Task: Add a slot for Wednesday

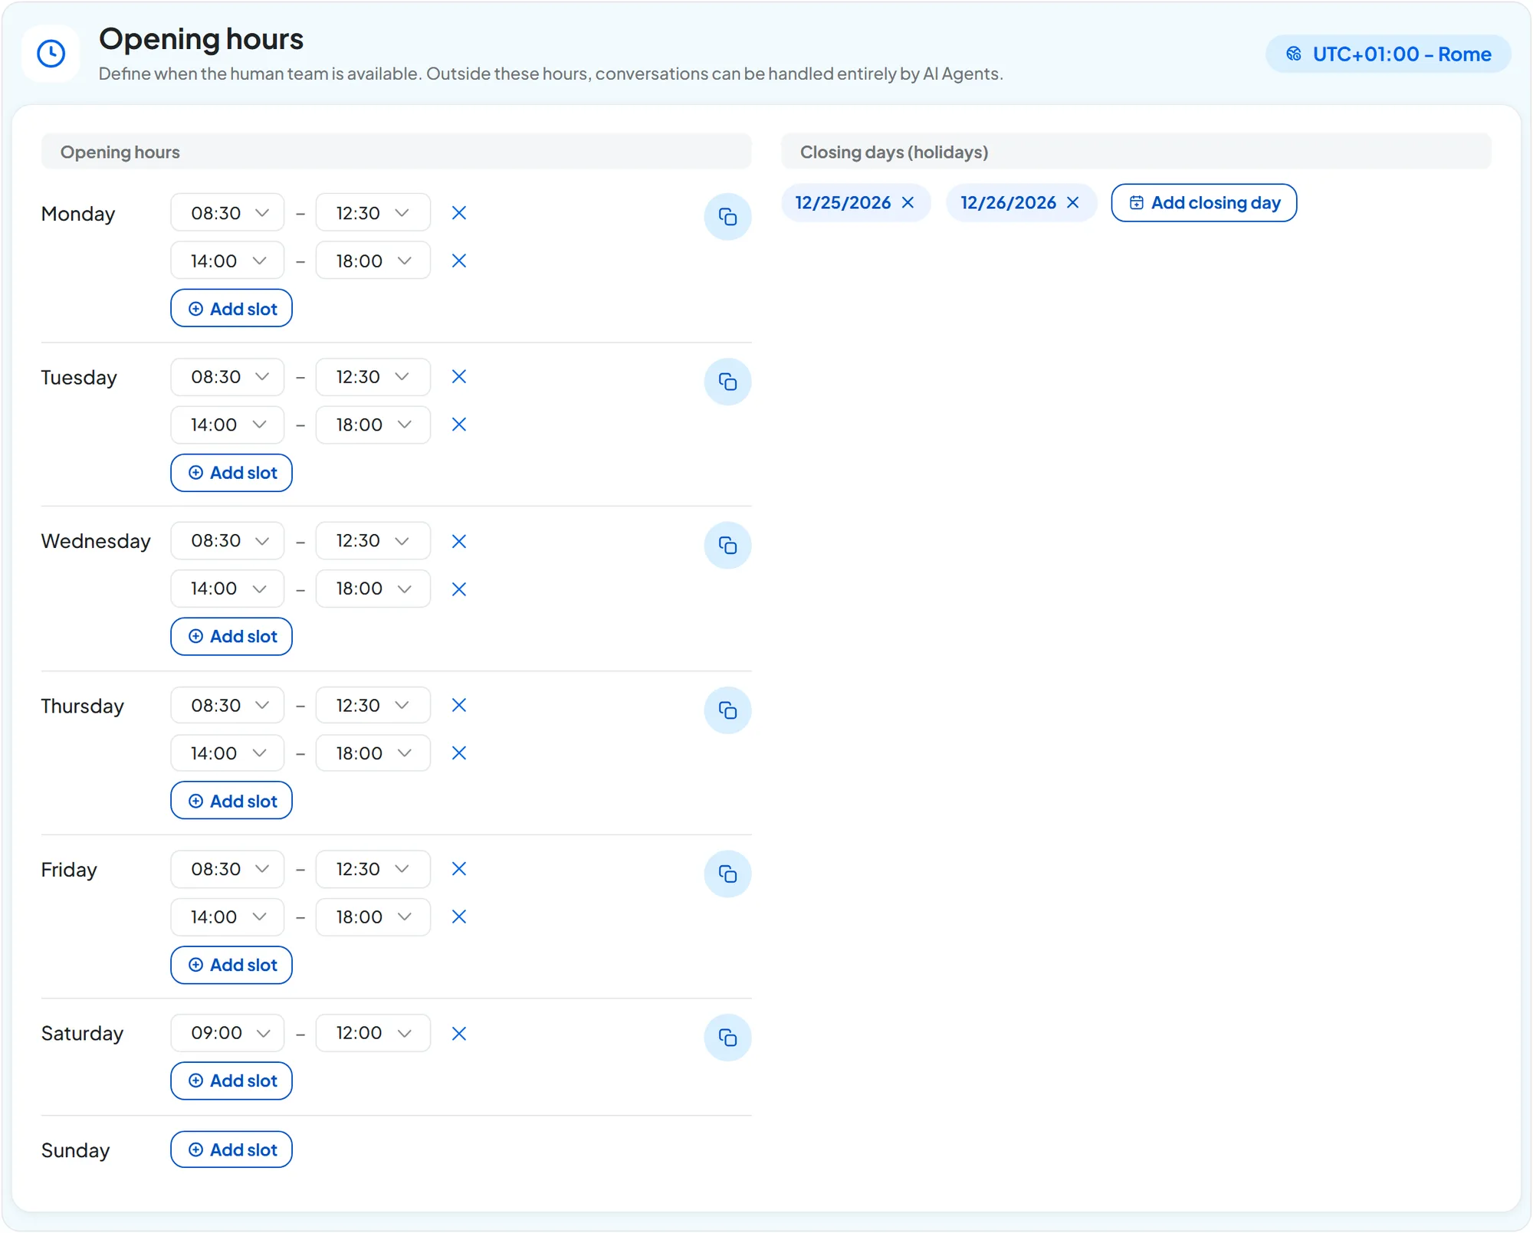Action: click(231, 637)
